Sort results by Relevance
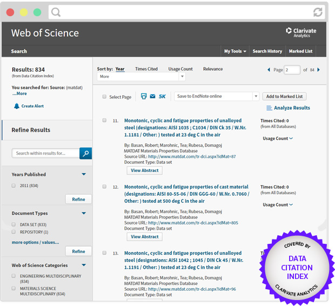335x306 pixels. tap(213, 69)
